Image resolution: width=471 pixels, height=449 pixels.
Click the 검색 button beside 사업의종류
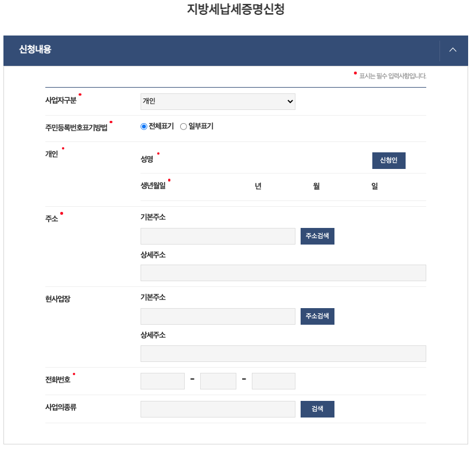[x=317, y=409]
